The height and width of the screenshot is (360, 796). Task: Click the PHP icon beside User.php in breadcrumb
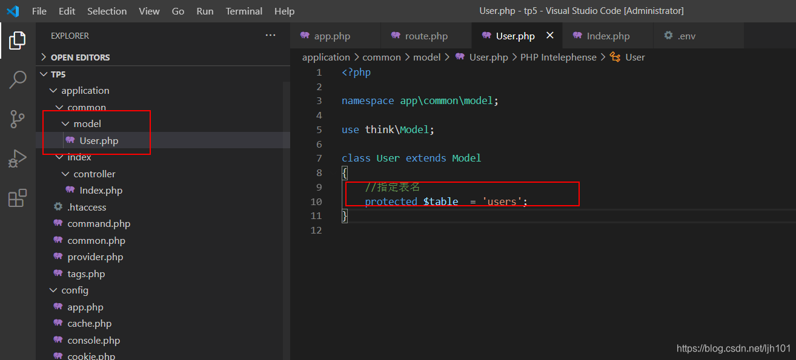[460, 57]
